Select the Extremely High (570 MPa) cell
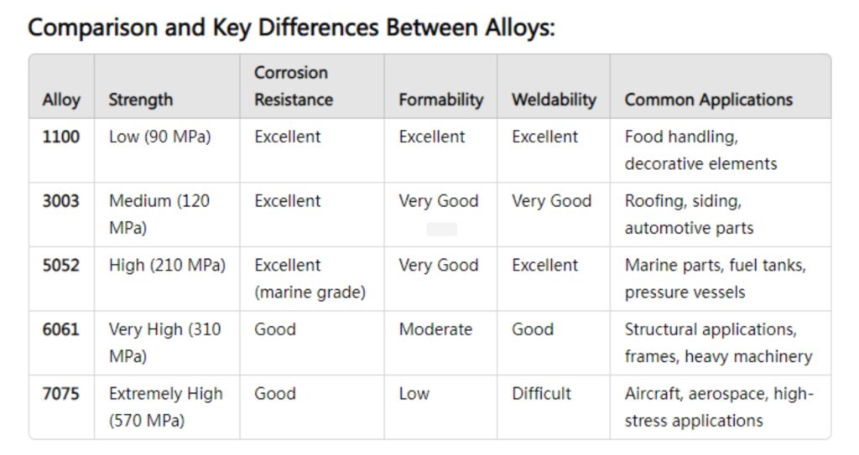This screenshot has height=455, width=859. click(165, 406)
